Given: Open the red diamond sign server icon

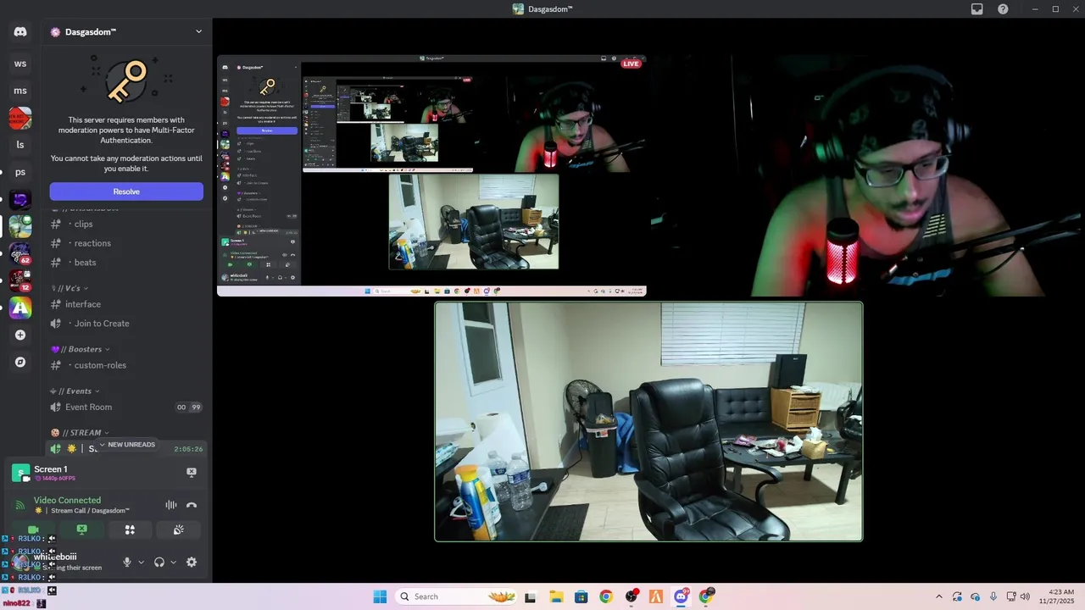Looking at the screenshot, I should pyautogui.click(x=20, y=118).
